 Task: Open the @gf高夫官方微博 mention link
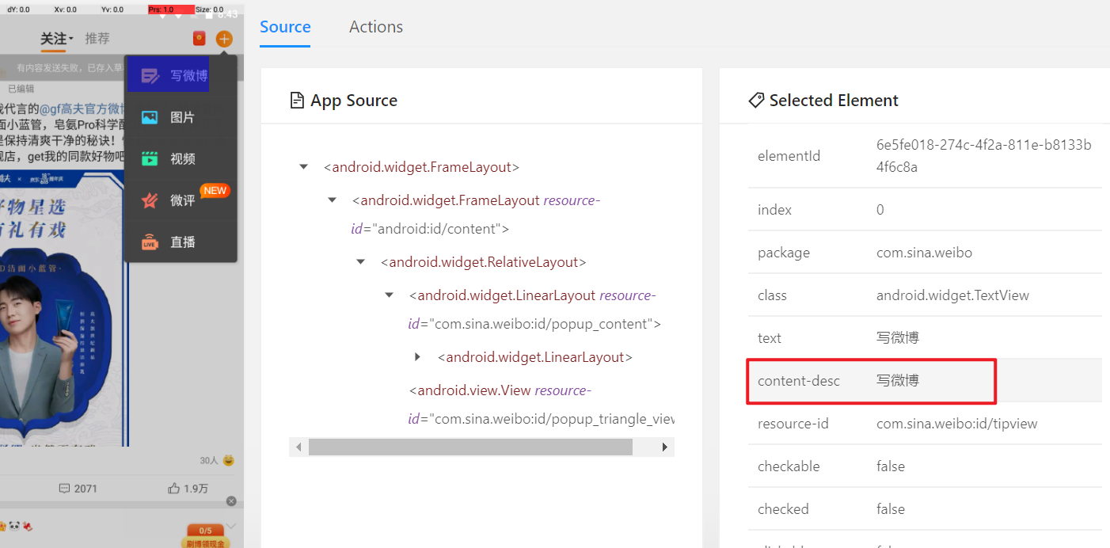[82, 108]
